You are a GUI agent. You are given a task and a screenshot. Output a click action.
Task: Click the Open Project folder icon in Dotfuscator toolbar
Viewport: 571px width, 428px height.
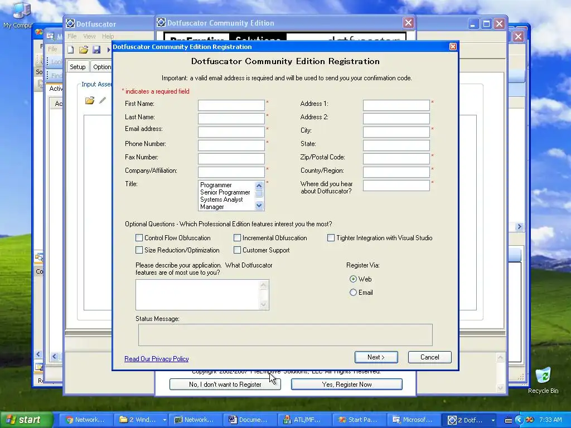[84, 50]
